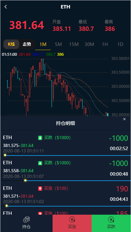The width and height of the screenshot is (131, 232).
Task: Tap the green 买跌 yen-down icon
Action: [111, 219]
